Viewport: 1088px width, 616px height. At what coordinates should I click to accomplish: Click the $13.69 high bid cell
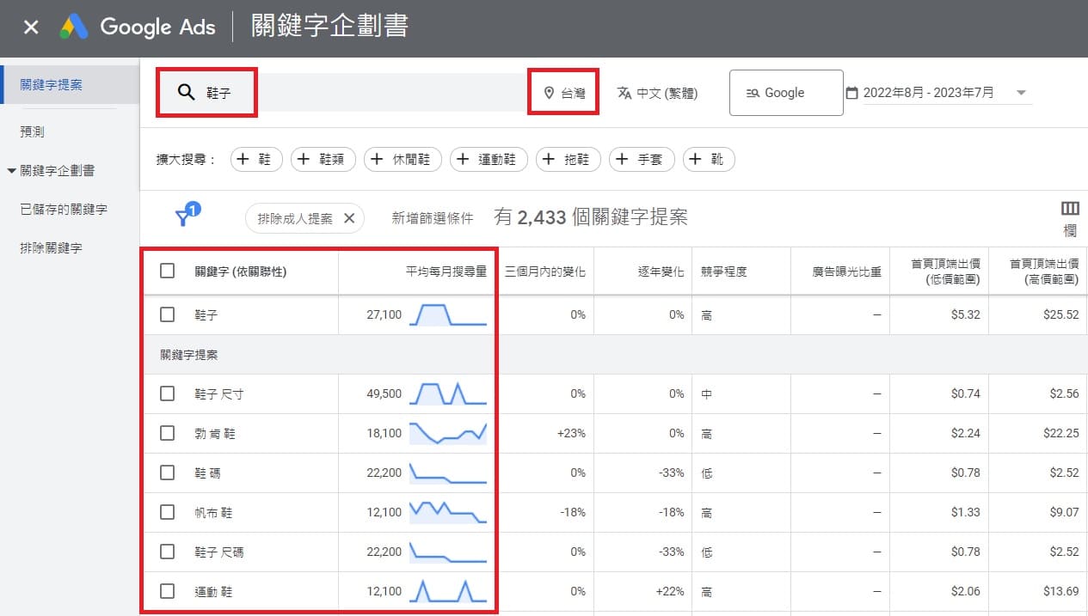click(1060, 591)
